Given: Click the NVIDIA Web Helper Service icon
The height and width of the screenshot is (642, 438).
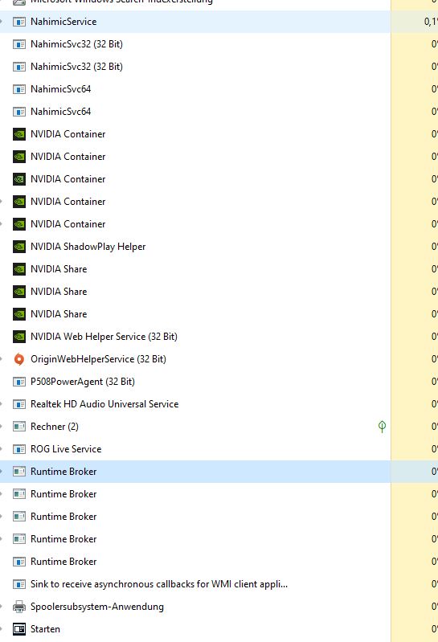Looking at the screenshot, I should [x=18, y=337].
